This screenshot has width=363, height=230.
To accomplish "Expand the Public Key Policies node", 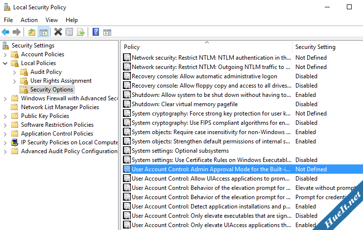I will pos(5,116).
